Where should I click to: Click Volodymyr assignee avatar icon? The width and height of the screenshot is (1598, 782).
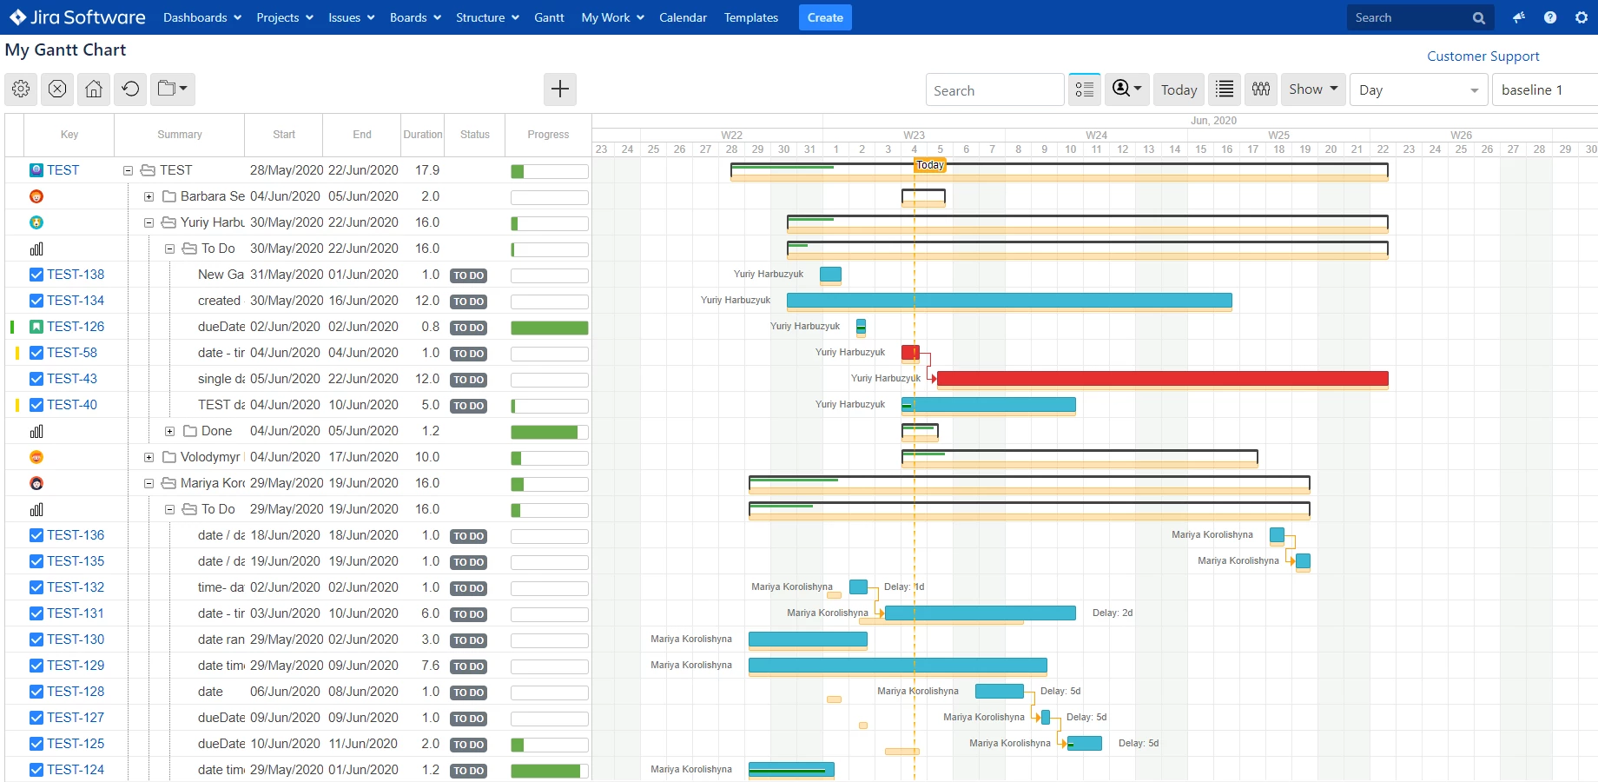[x=36, y=457]
